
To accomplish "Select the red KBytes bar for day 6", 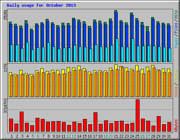I will point(37,125).
